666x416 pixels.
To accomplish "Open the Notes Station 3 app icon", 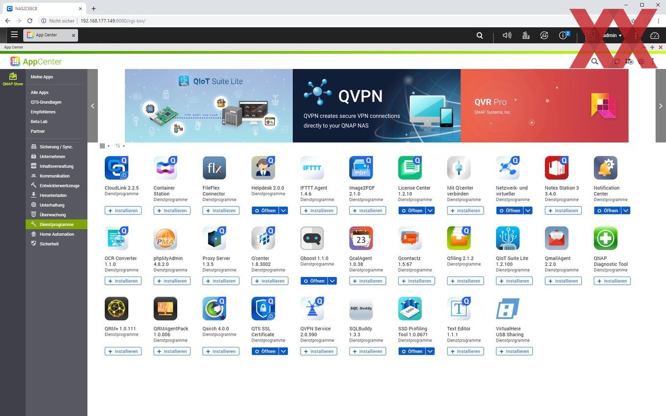I will coord(557,168).
